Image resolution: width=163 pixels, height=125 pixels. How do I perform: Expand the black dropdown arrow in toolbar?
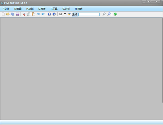pyautogui.click(x=65, y=14)
